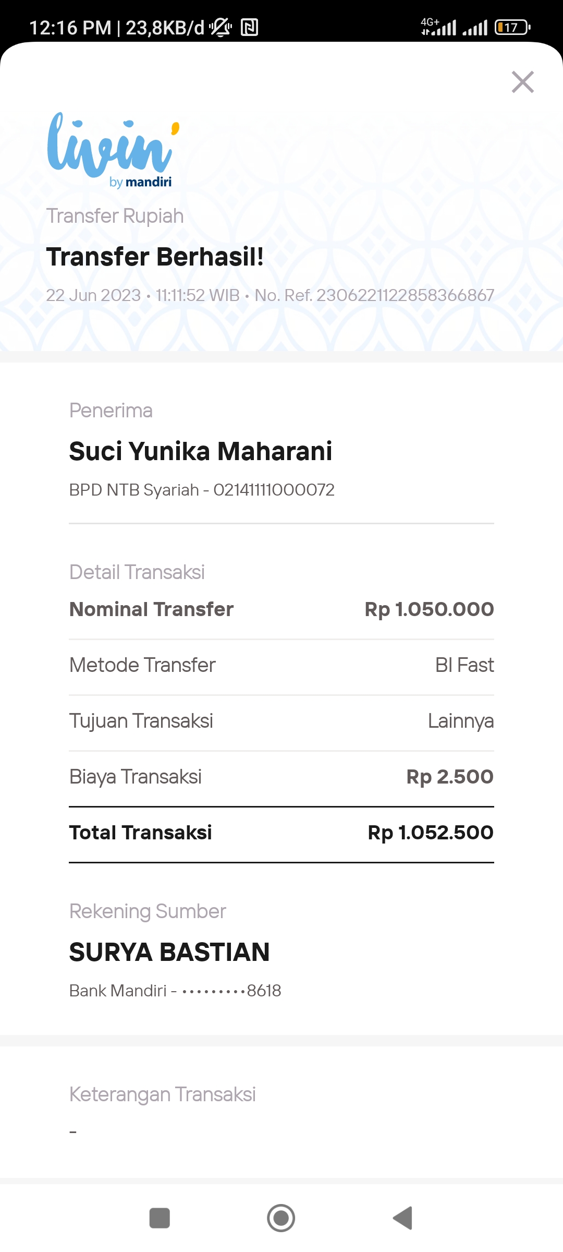Tap the Nominal Transfer amount Rp 1.050.000
This screenshot has width=563, height=1252.
[429, 609]
